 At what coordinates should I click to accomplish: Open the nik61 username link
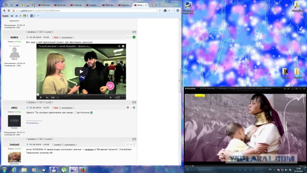coord(14,108)
